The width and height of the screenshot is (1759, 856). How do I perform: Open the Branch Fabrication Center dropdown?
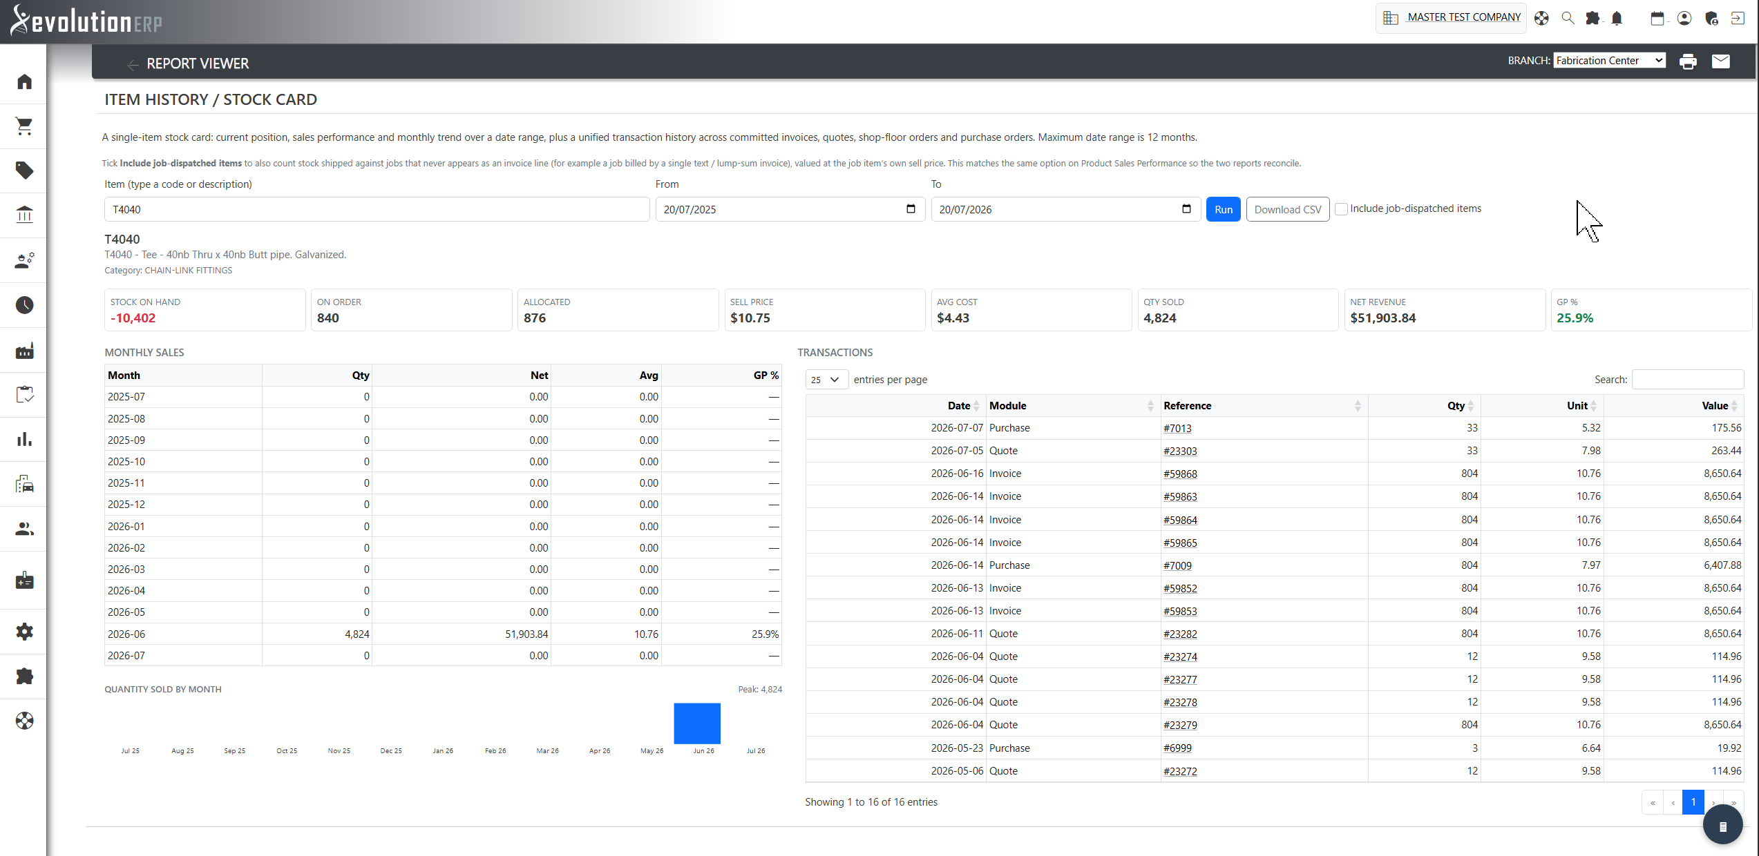click(x=1609, y=61)
